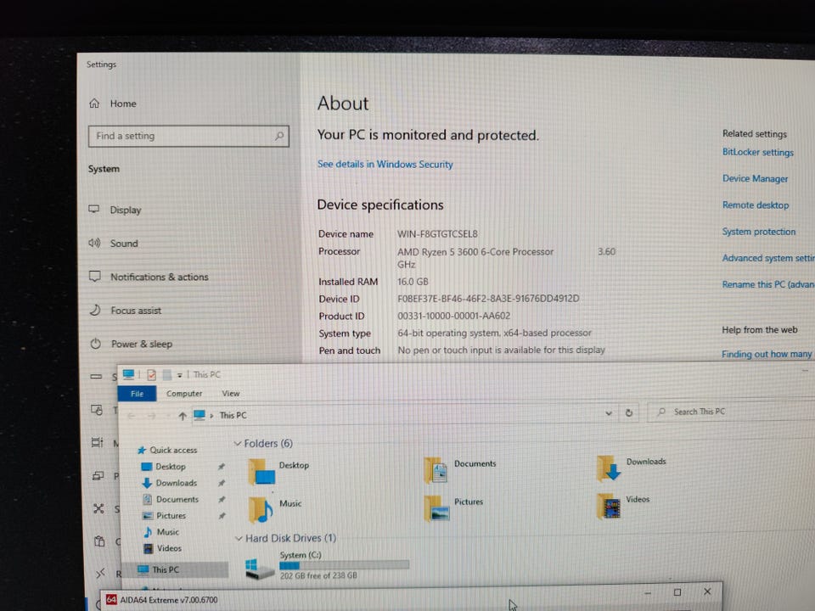815x611 pixels.
Task: Open the quick access toolbar customize dropdown
Action: pos(179,375)
